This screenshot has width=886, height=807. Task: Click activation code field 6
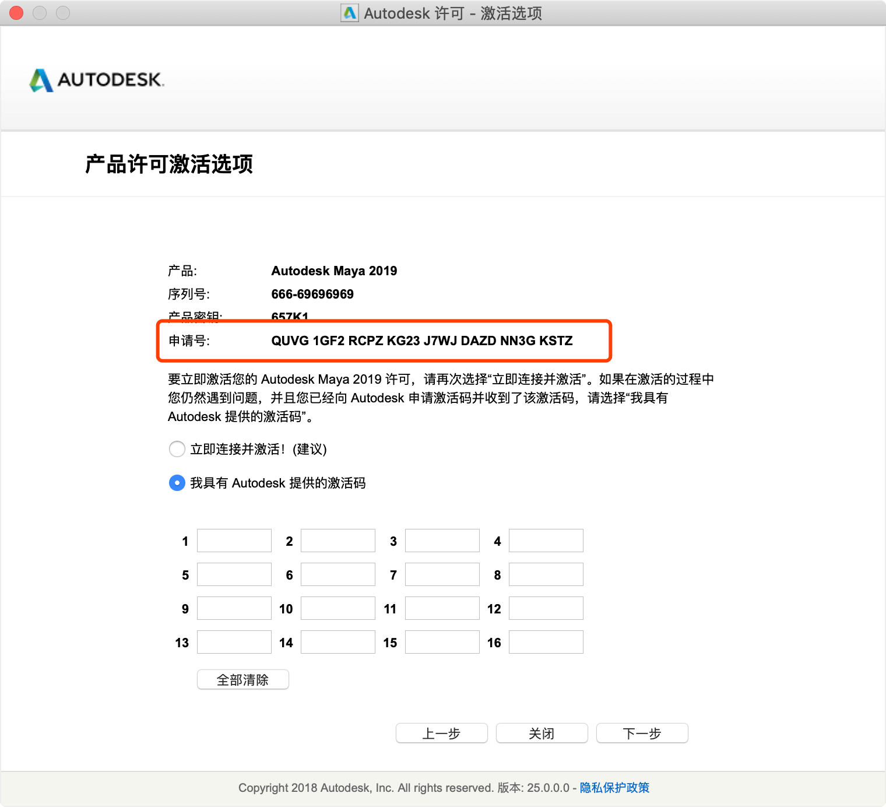click(338, 574)
